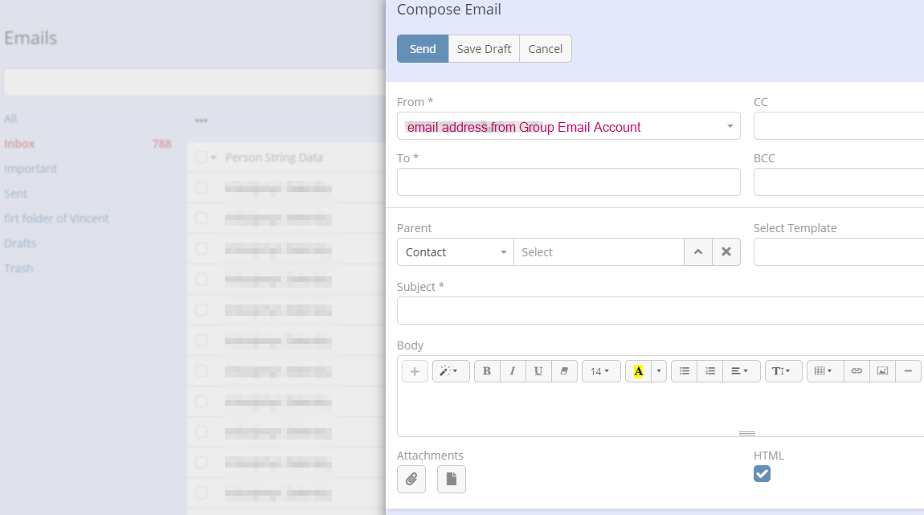
Task: Click the Send button
Action: 423,49
